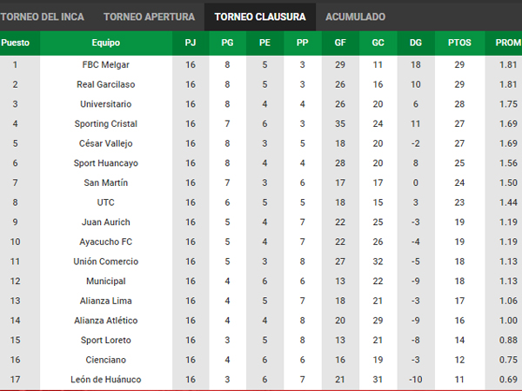The width and height of the screenshot is (522, 391).
Task: Select the Alianza Lima row
Action: 261,301
